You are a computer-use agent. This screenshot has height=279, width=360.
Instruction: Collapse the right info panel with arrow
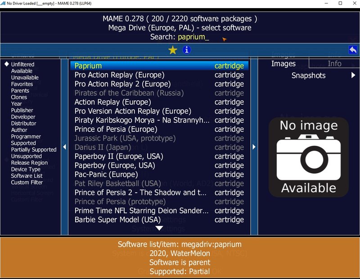tap(254, 147)
